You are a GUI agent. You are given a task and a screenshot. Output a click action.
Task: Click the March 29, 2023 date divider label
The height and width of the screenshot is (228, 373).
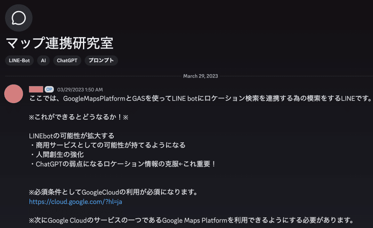point(200,76)
